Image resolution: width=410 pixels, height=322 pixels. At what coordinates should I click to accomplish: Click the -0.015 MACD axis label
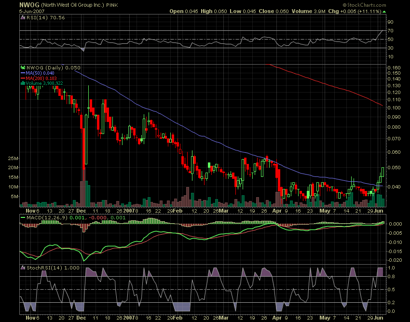tap(395, 251)
